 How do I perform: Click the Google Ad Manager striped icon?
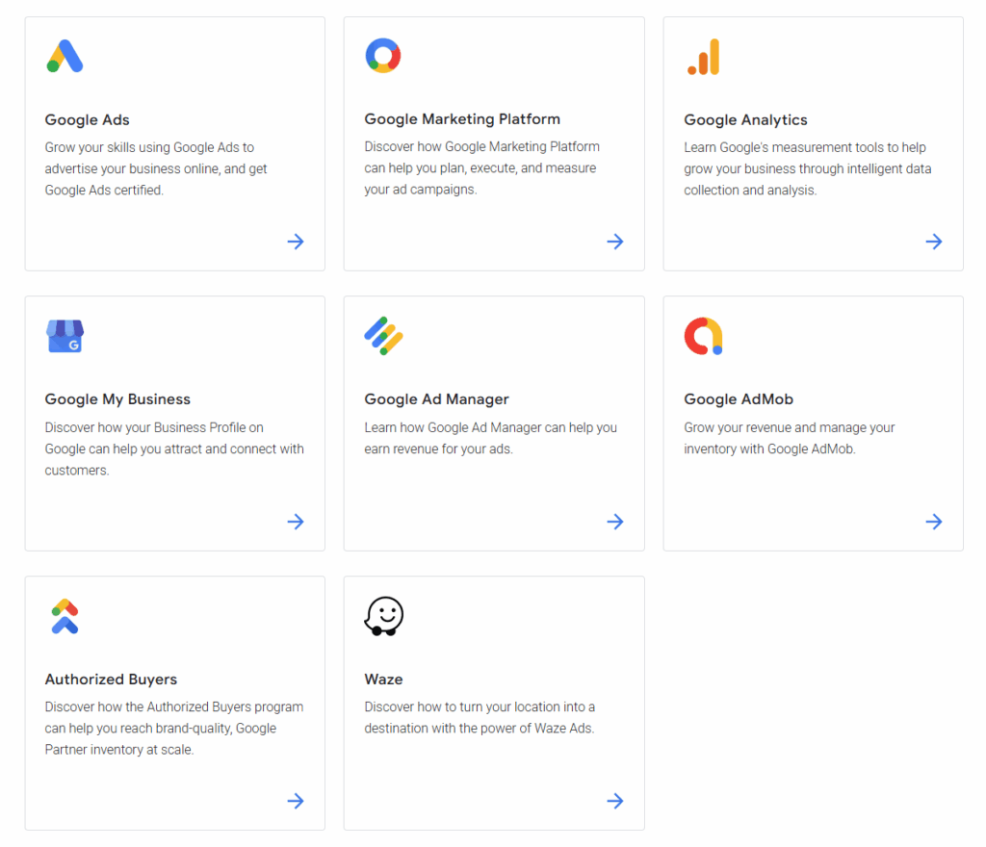(x=383, y=336)
